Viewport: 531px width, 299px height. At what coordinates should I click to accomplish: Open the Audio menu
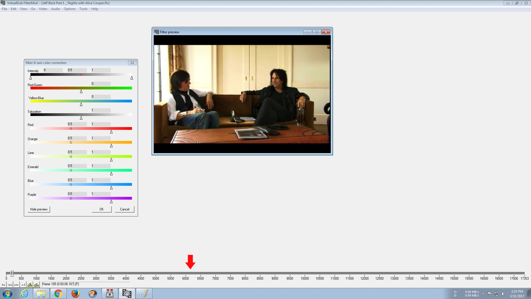pyautogui.click(x=55, y=9)
